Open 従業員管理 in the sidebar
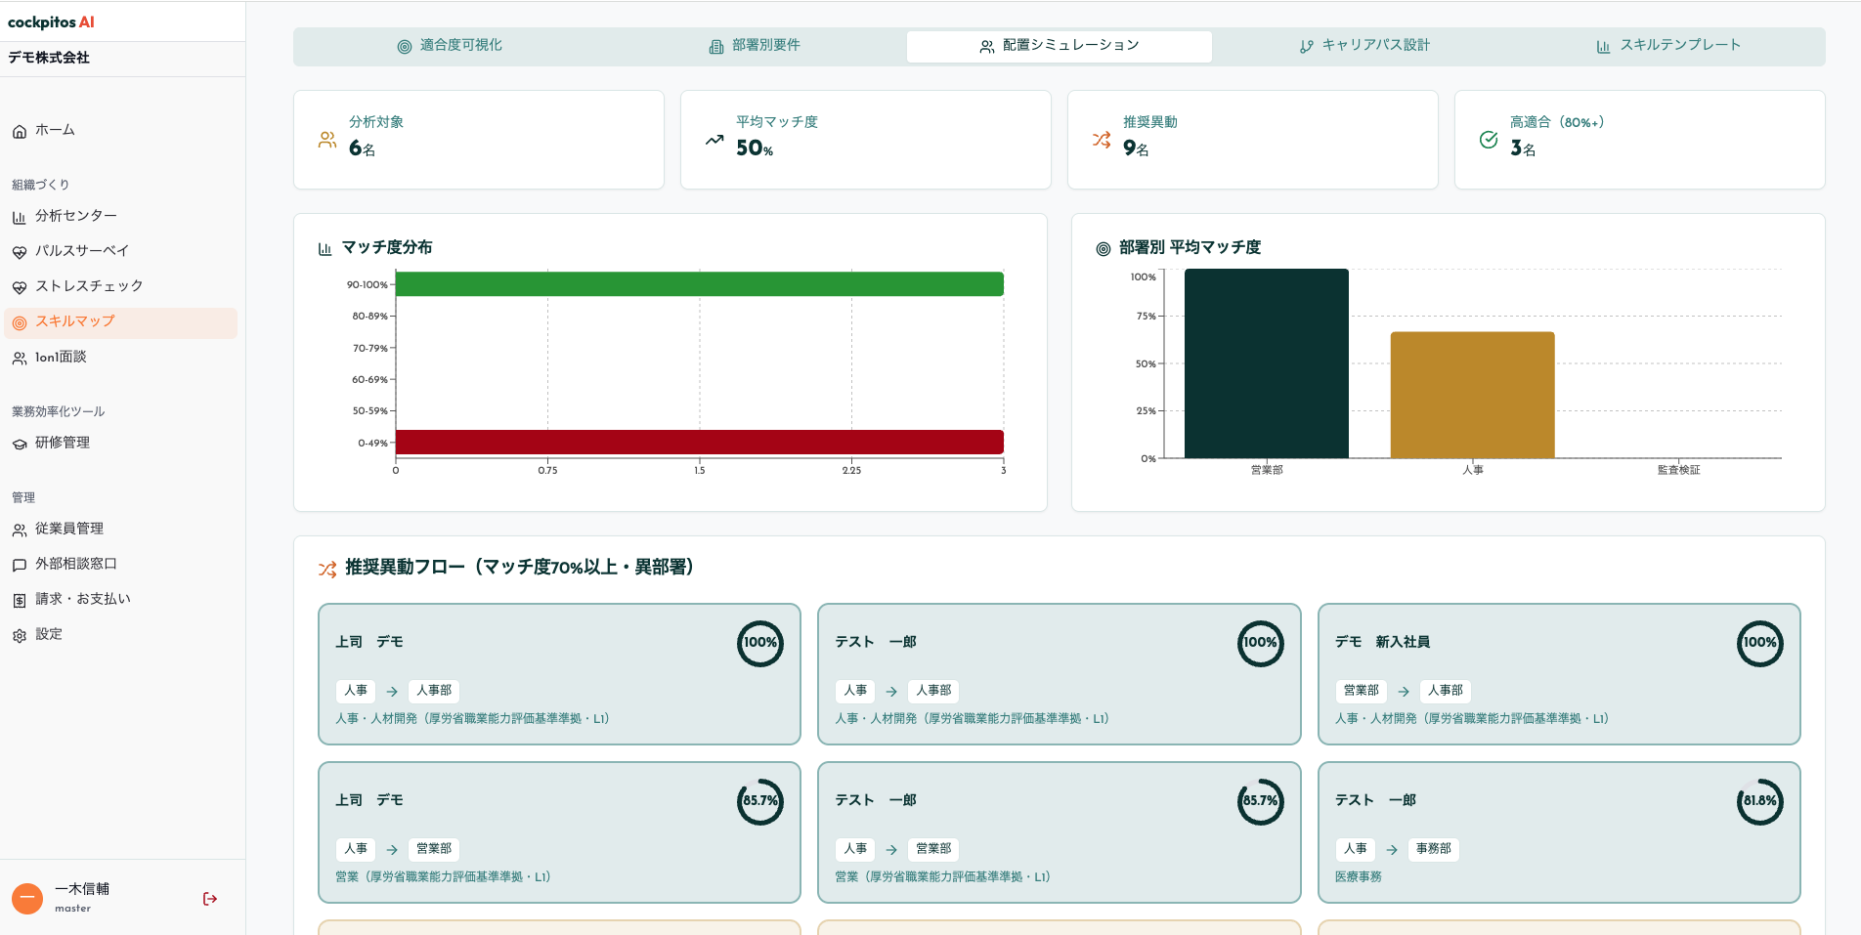This screenshot has height=935, width=1861. pos(121,530)
